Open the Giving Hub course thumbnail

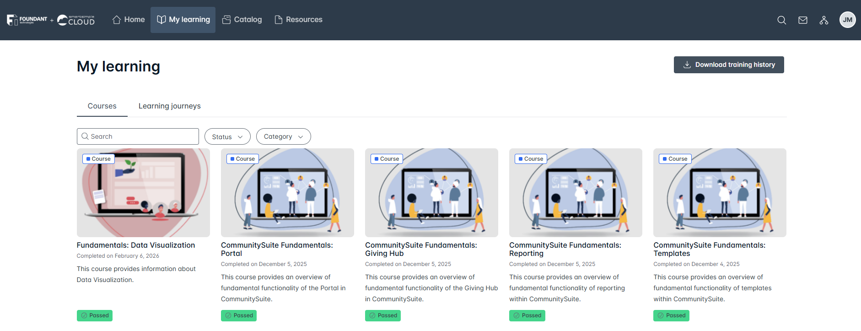coord(431,193)
